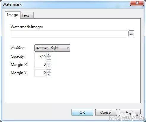The width and height of the screenshot is (146, 122).
Task: Decrease Opacity with the down arrow
Action: pos(49,58)
